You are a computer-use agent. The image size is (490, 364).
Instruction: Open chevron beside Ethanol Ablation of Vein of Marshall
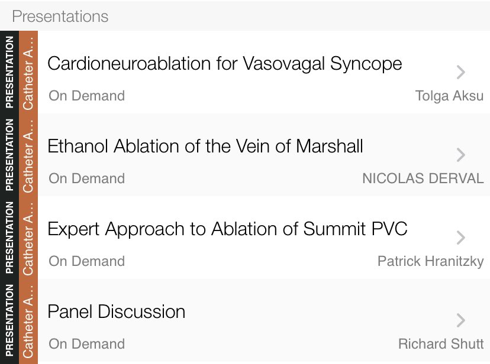coord(460,155)
